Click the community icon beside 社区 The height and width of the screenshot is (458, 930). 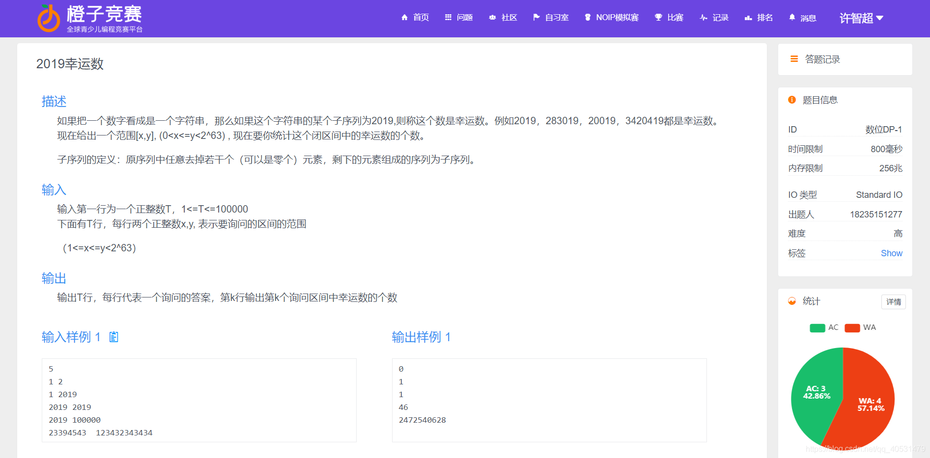click(x=492, y=18)
